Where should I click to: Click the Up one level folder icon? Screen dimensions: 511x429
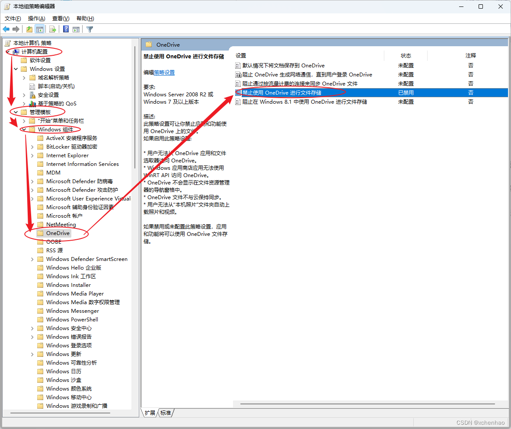point(29,29)
